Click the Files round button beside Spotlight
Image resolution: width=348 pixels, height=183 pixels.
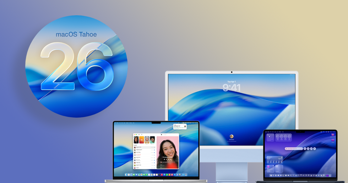[308, 149]
